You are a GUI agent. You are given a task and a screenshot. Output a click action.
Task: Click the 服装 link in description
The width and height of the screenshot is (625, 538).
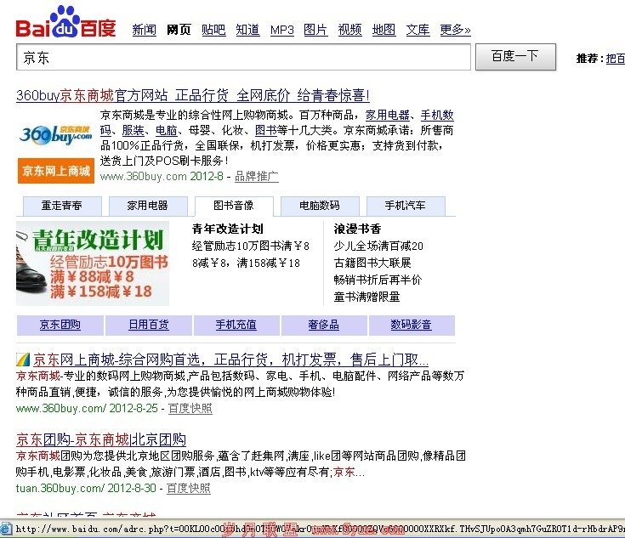pos(133,130)
